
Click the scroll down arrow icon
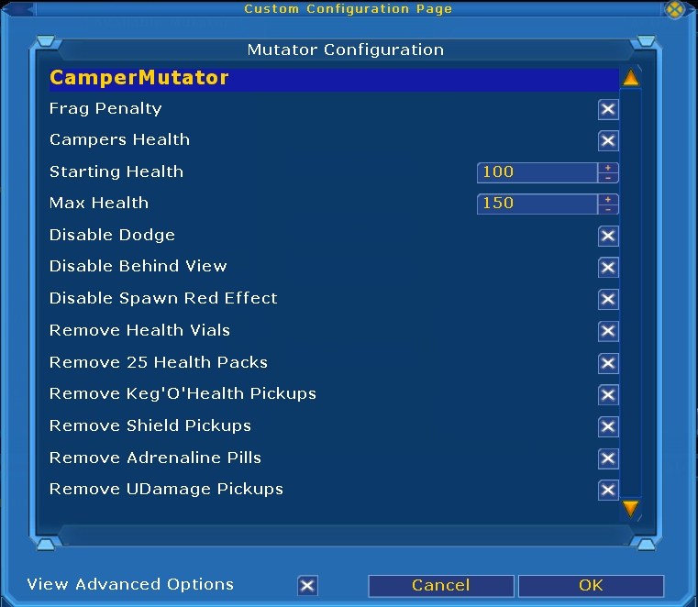630,507
